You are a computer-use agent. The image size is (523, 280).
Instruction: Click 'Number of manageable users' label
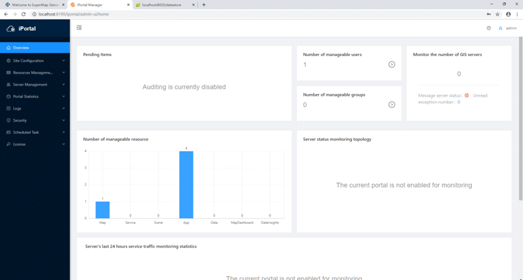(x=332, y=55)
